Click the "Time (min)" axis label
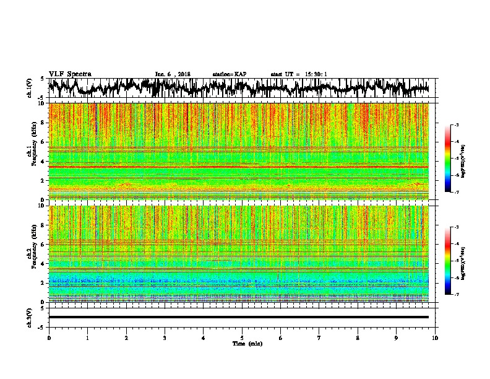 point(247,344)
